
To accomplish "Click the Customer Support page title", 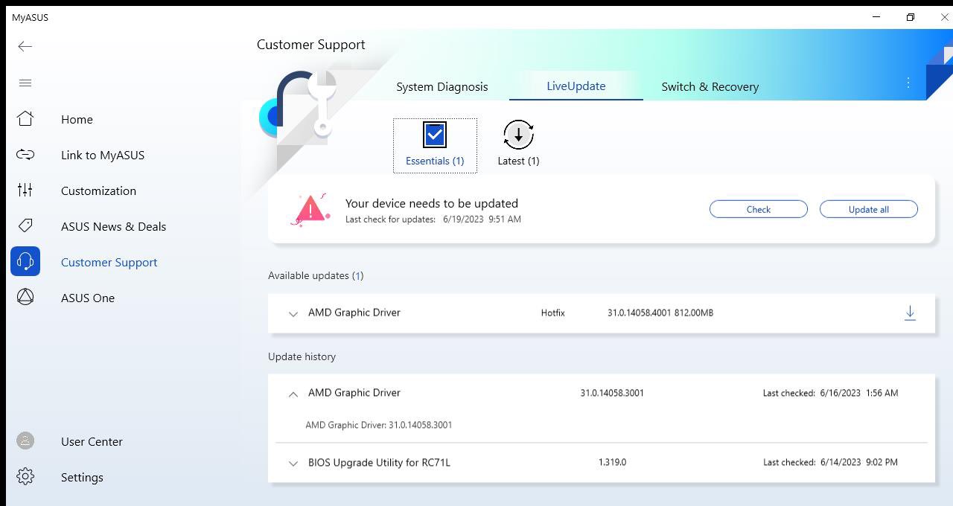I will [x=311, y=45].
